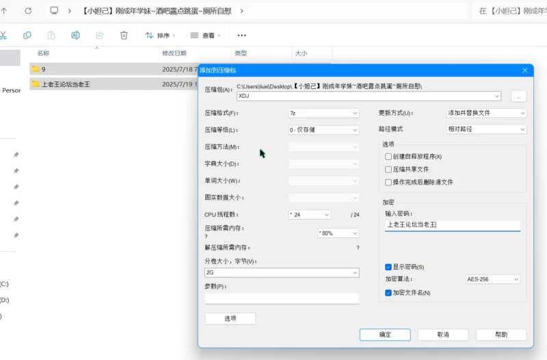
Task: Click the Share icon in the Explorer toolbar
Action: click(x=100, y=36)
